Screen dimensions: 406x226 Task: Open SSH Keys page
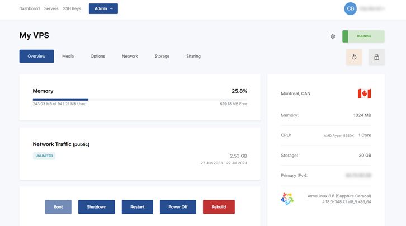(x=72, y=9)
